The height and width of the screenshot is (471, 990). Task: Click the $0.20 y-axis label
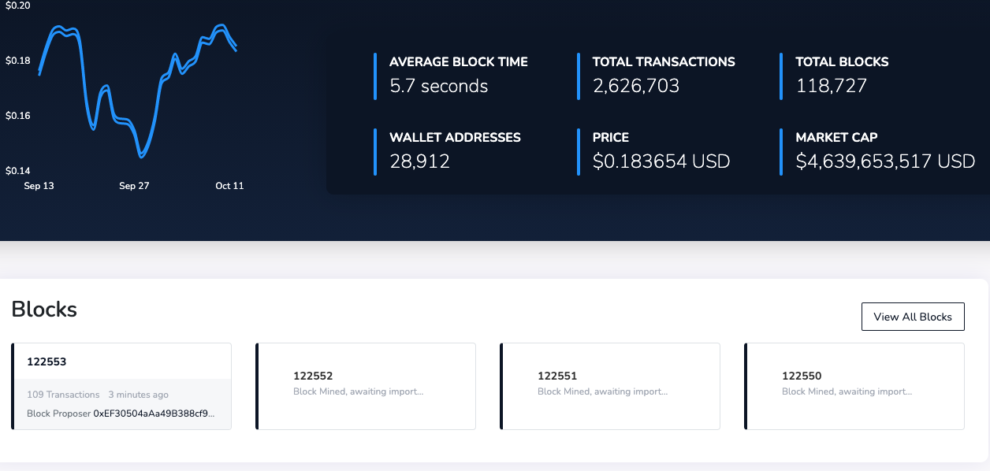click(x=17, y=6)
